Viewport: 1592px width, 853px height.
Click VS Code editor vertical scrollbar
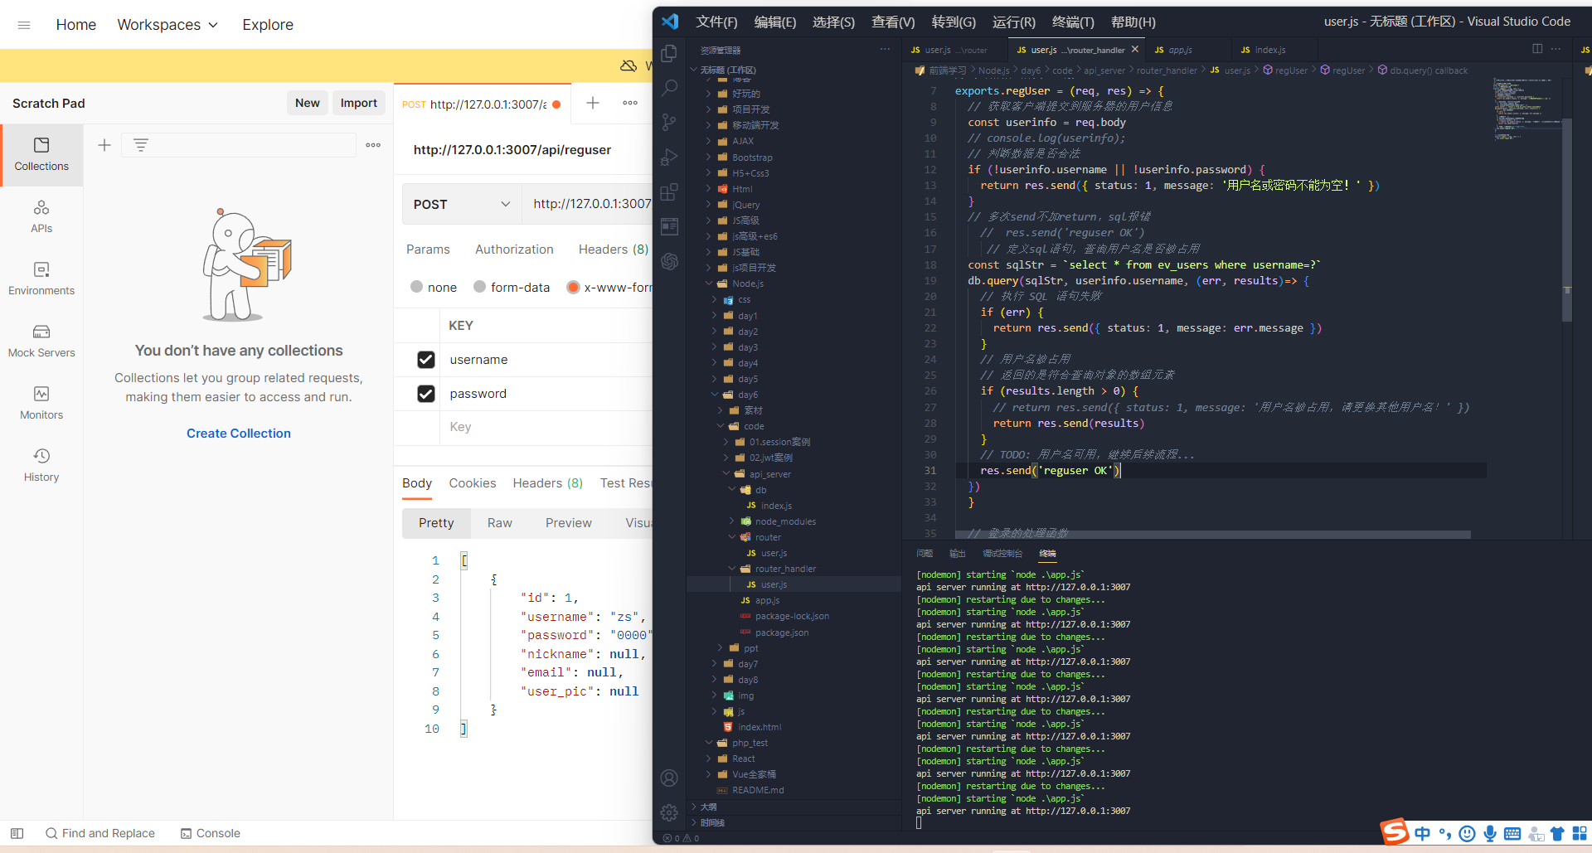pos(1567,220)
